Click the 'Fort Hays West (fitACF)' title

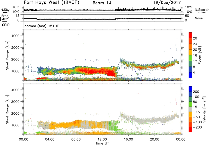point(51,2)
